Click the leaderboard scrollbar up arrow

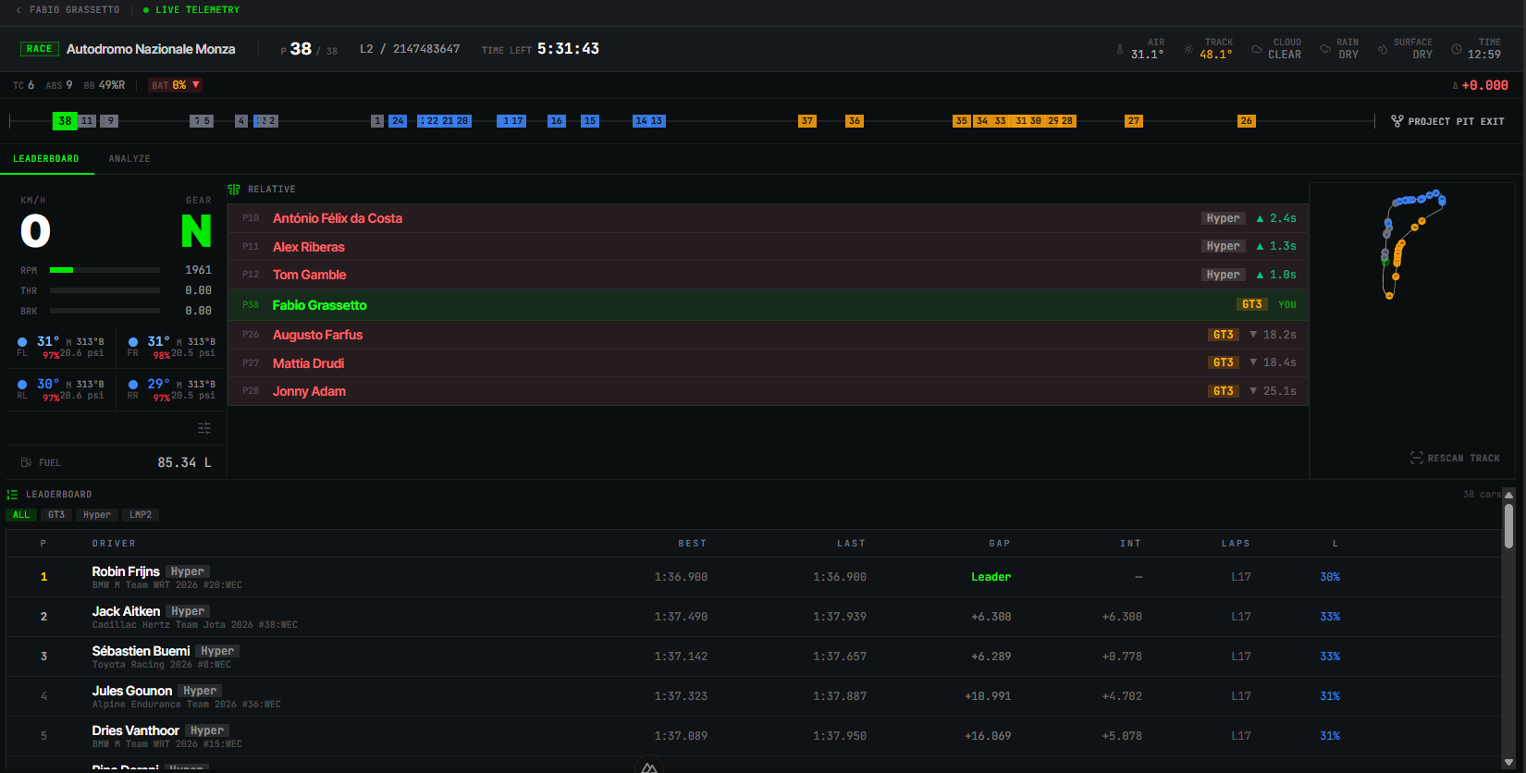click(x=1508, y=495)
